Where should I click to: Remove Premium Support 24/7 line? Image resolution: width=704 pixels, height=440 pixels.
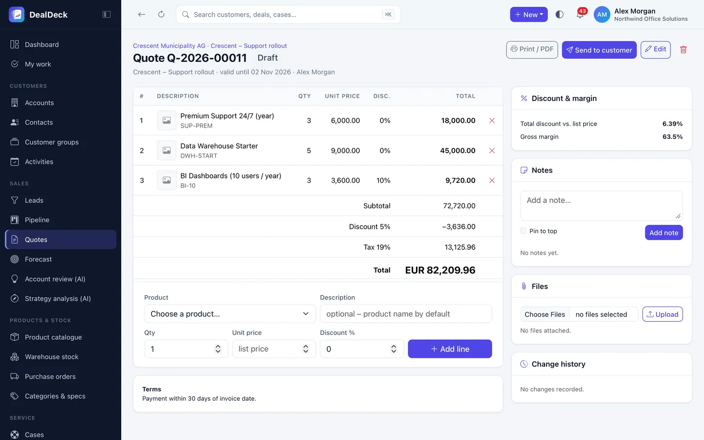coord(492,121)
